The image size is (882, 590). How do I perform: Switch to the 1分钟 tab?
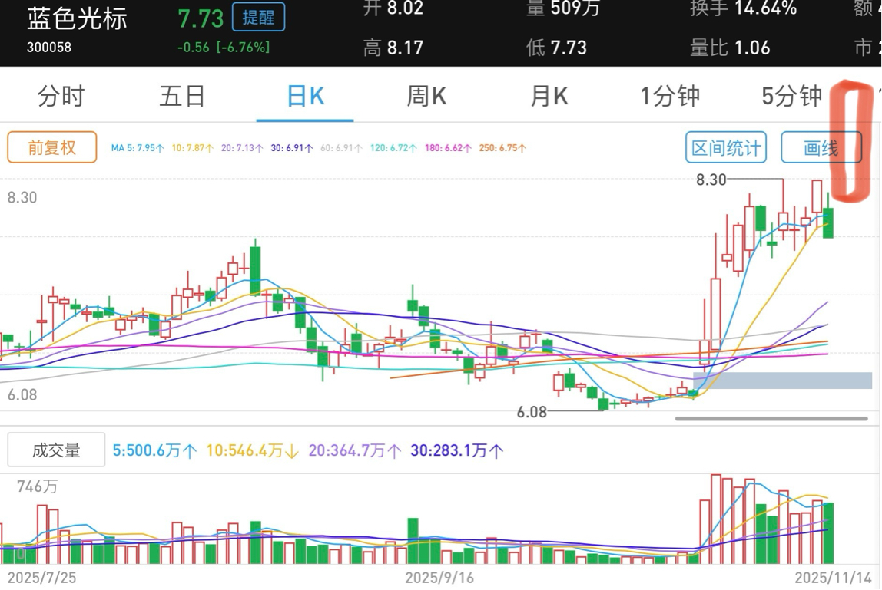[x=670, y=96]
